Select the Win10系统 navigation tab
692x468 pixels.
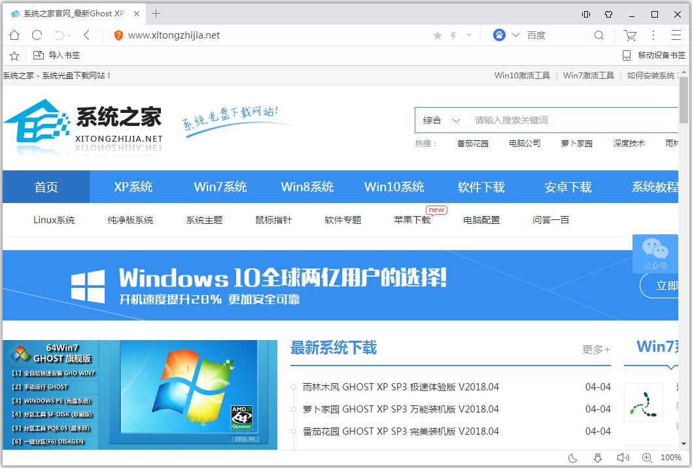click(394, 187)
